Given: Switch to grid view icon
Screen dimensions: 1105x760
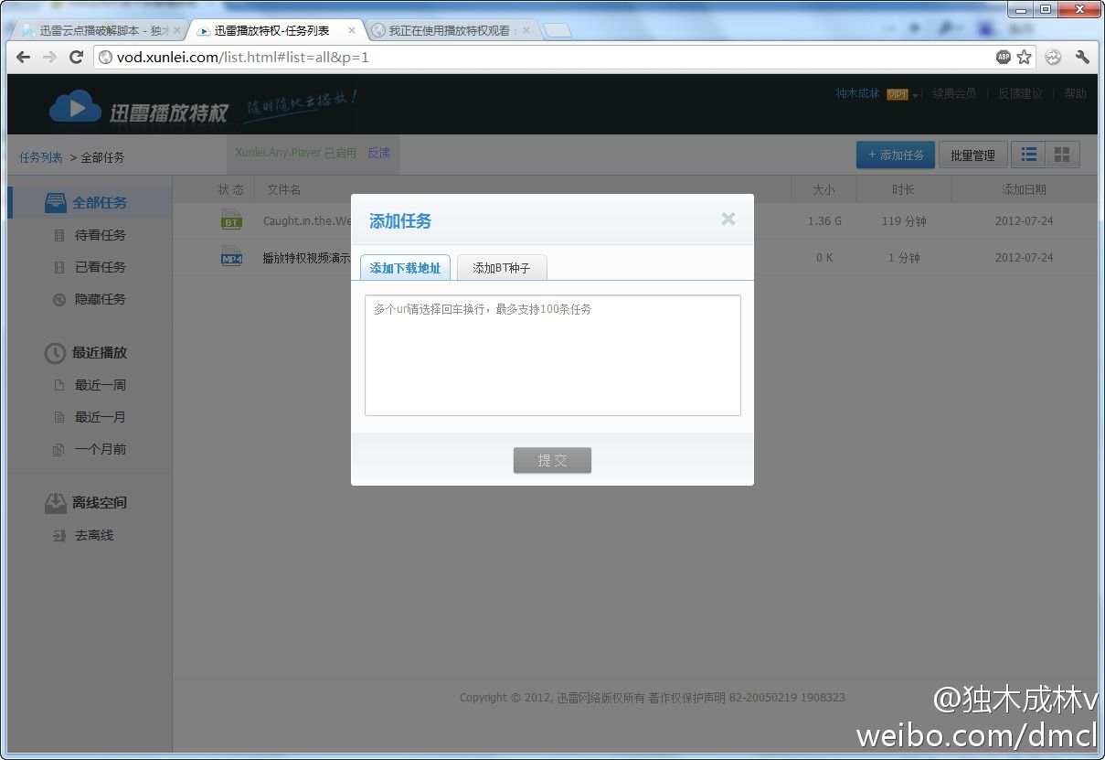Looking at the screenshot, I should point(1062,155).
